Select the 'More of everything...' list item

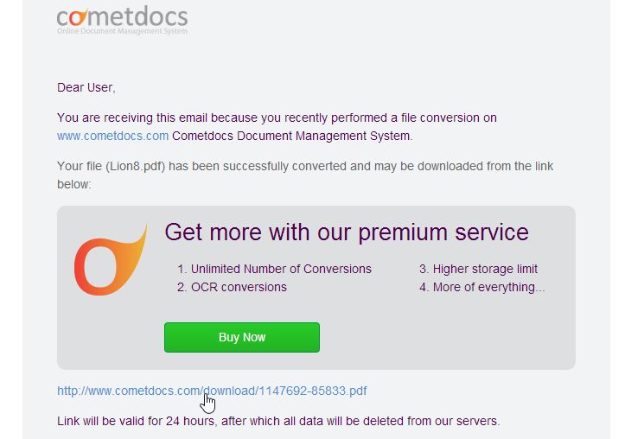[482, 287]
